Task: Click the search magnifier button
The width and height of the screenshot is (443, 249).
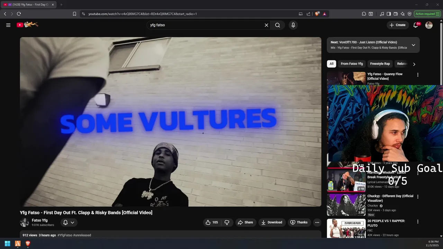Action: pos(278,25)
